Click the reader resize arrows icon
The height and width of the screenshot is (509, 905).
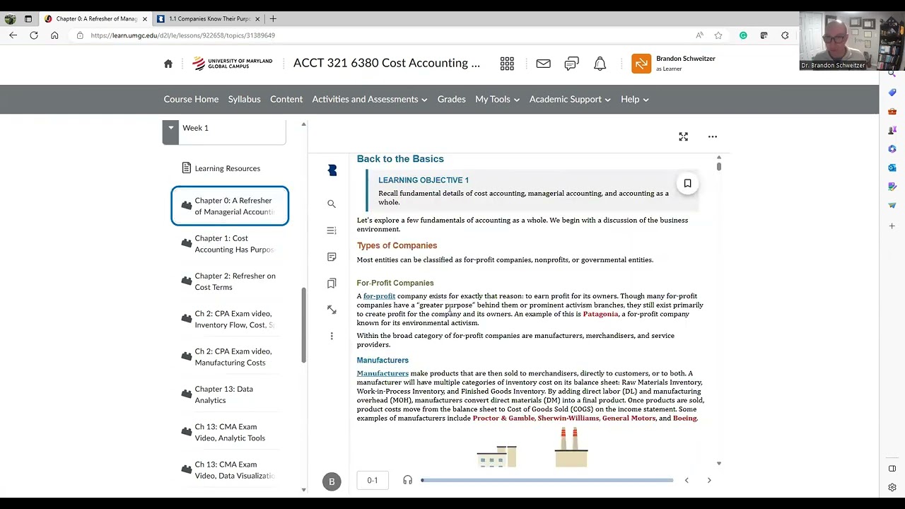pos(332,310)
